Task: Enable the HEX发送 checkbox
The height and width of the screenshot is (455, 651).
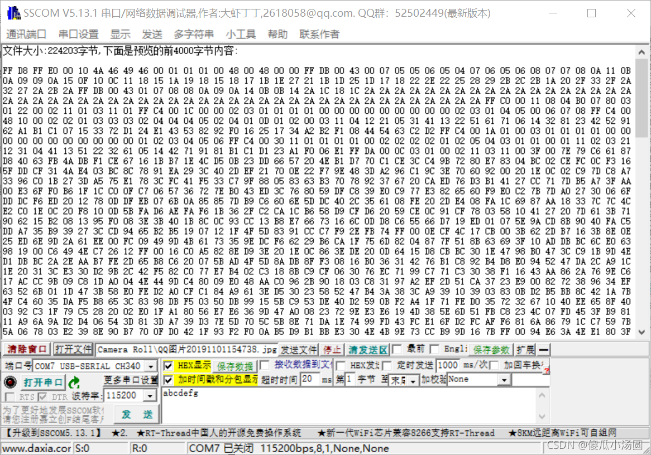Action: point(341,365)
